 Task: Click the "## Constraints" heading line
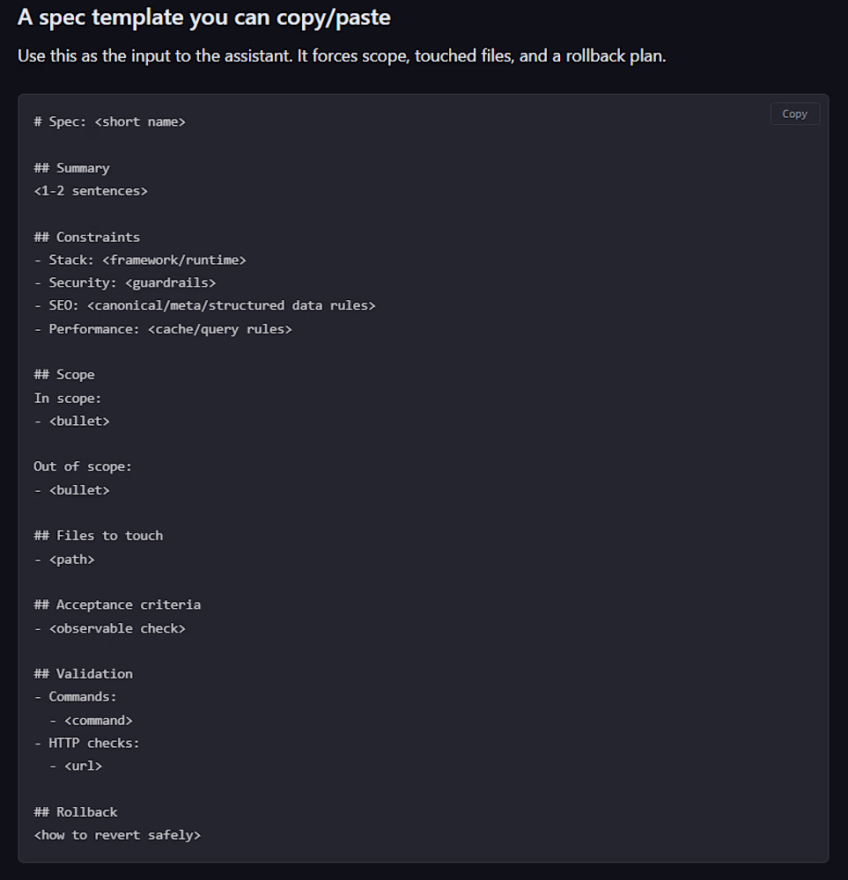click(86, 237)
